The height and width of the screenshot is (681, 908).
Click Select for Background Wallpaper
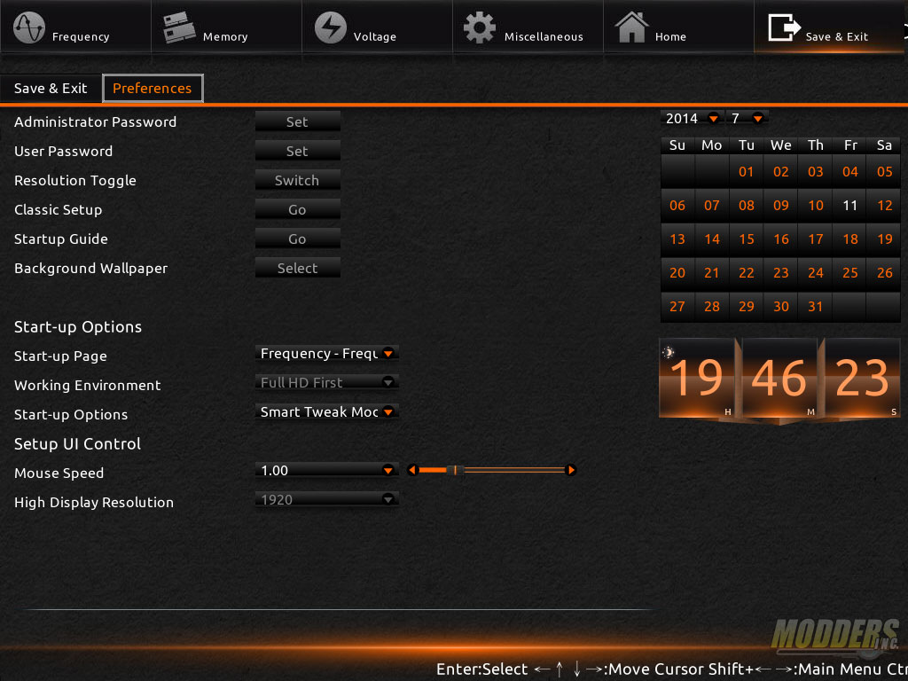tap(297, 268)
